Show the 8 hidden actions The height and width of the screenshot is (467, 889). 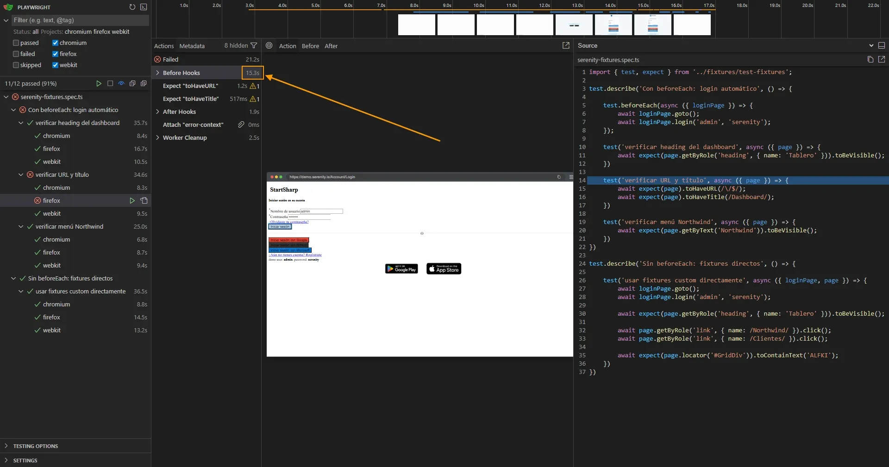tap(236, 46)
